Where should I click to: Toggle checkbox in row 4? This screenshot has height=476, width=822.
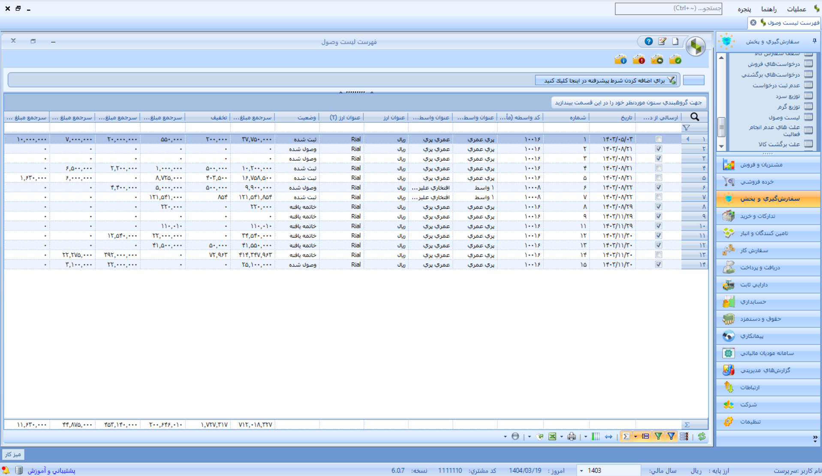659,168
